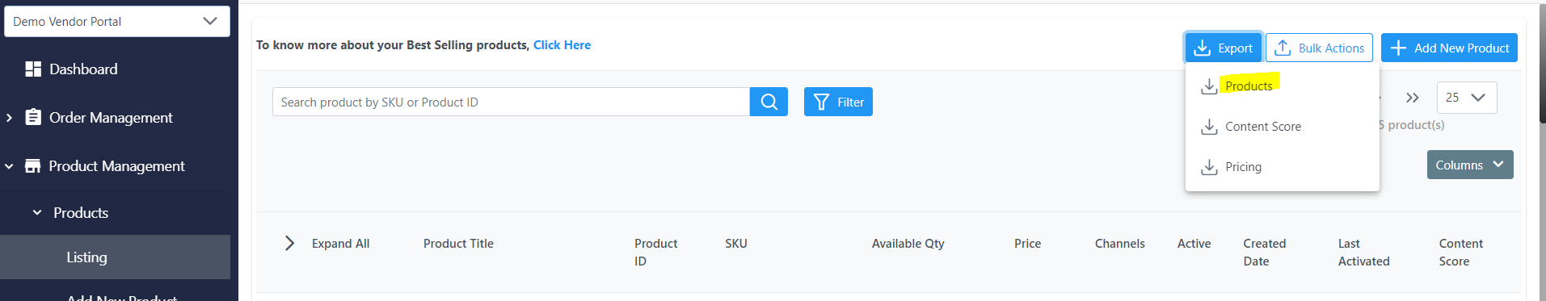Click the download icon beside Content Score
The image size is (1546, 301).
[1209, 127]
